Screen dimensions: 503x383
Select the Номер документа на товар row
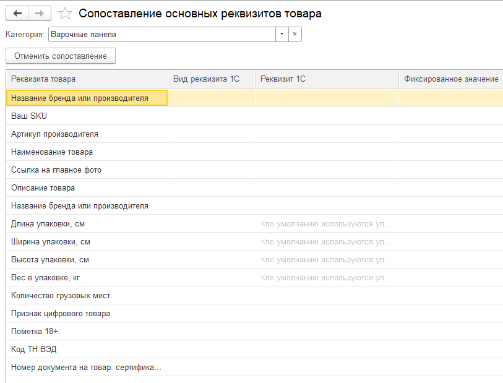[255, 368]
